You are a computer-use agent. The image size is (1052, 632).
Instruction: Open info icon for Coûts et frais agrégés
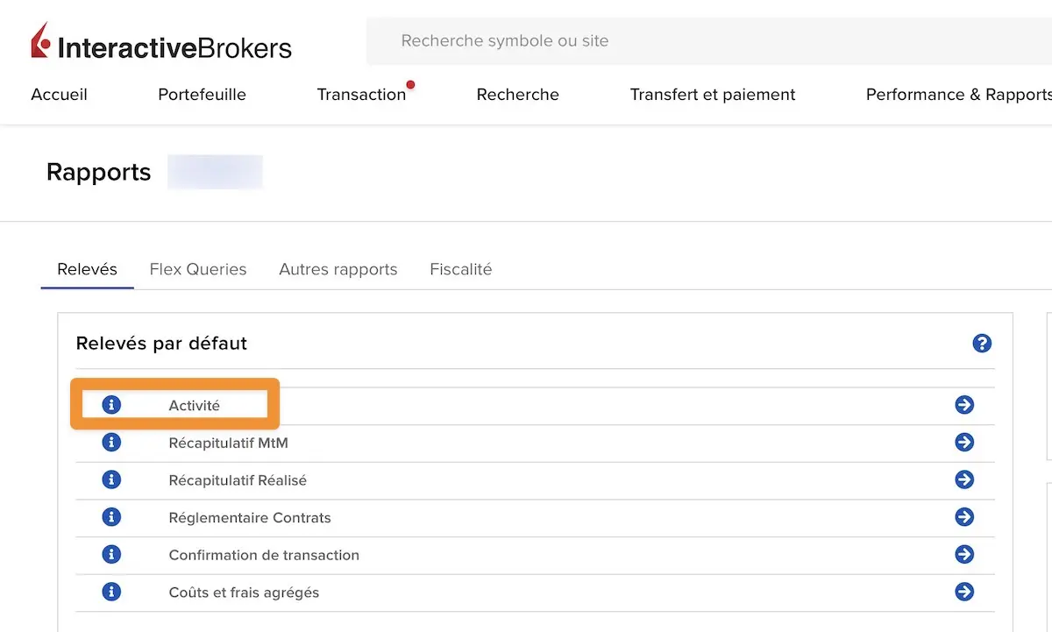click(x=111, y=592)
